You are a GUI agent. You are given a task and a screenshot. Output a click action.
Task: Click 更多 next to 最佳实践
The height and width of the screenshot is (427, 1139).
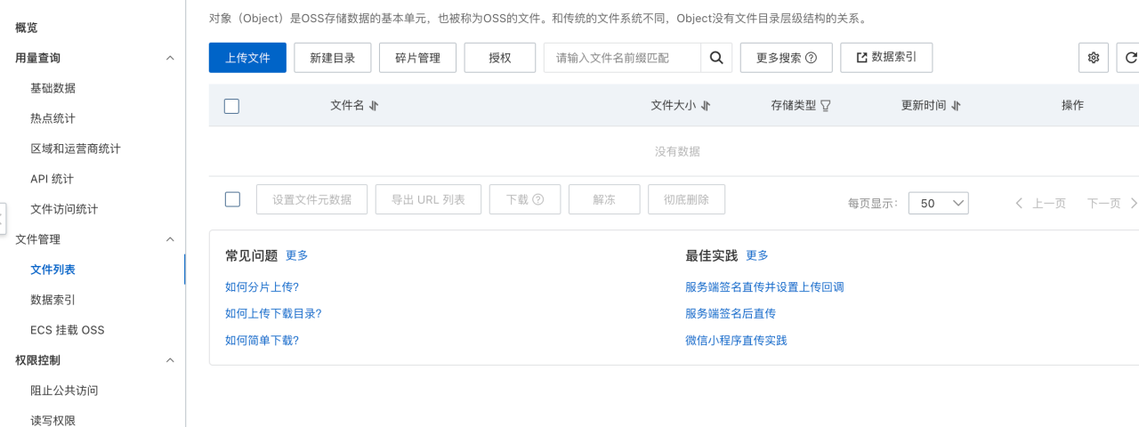757,255
